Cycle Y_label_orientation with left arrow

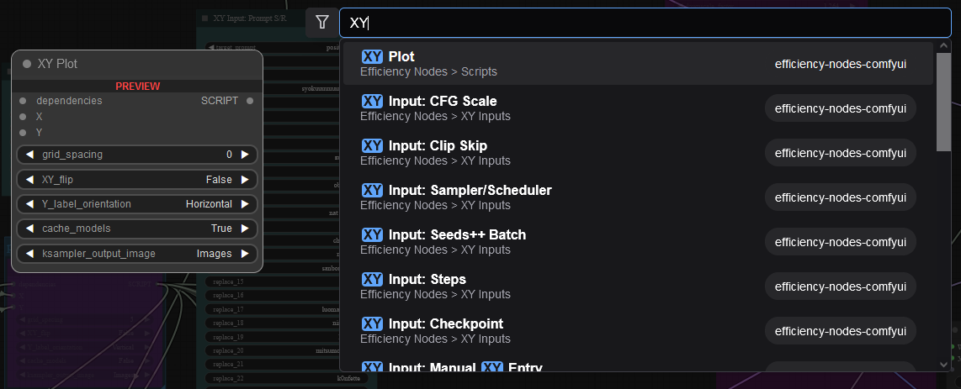pos(29,203)
